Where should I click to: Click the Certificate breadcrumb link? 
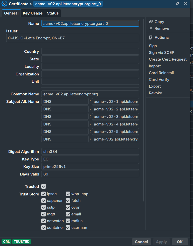[x=18, y=4]
